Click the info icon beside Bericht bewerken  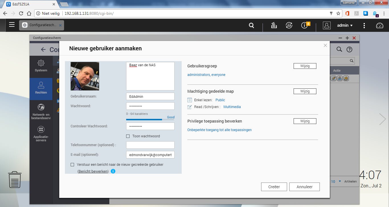[x=113, y=171]
